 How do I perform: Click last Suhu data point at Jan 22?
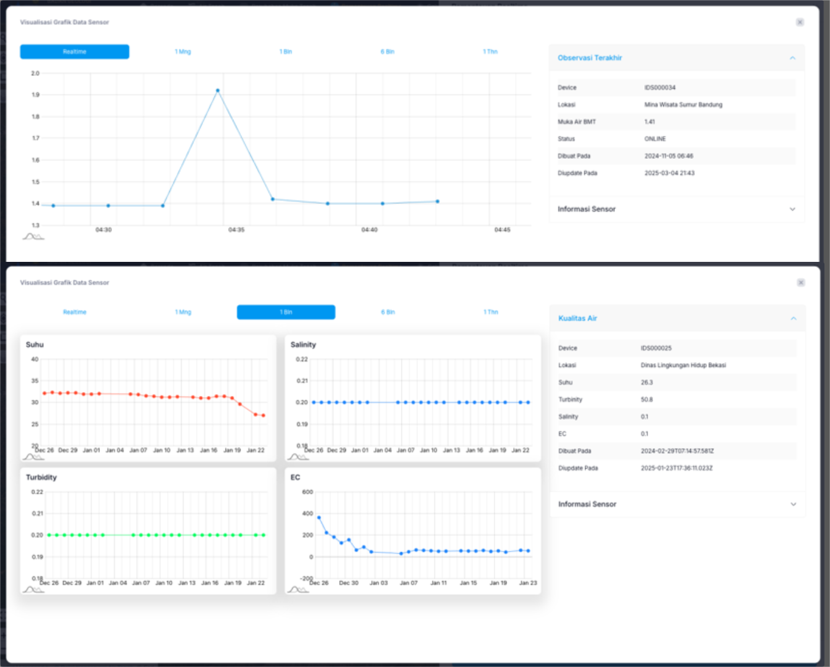point(263,416)
